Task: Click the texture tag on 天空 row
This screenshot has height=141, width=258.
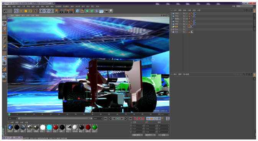Action: click(x=192, y=32)
